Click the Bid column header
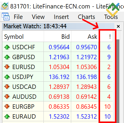The height and width of the screenshot is (123, 124). pos(57,37)
